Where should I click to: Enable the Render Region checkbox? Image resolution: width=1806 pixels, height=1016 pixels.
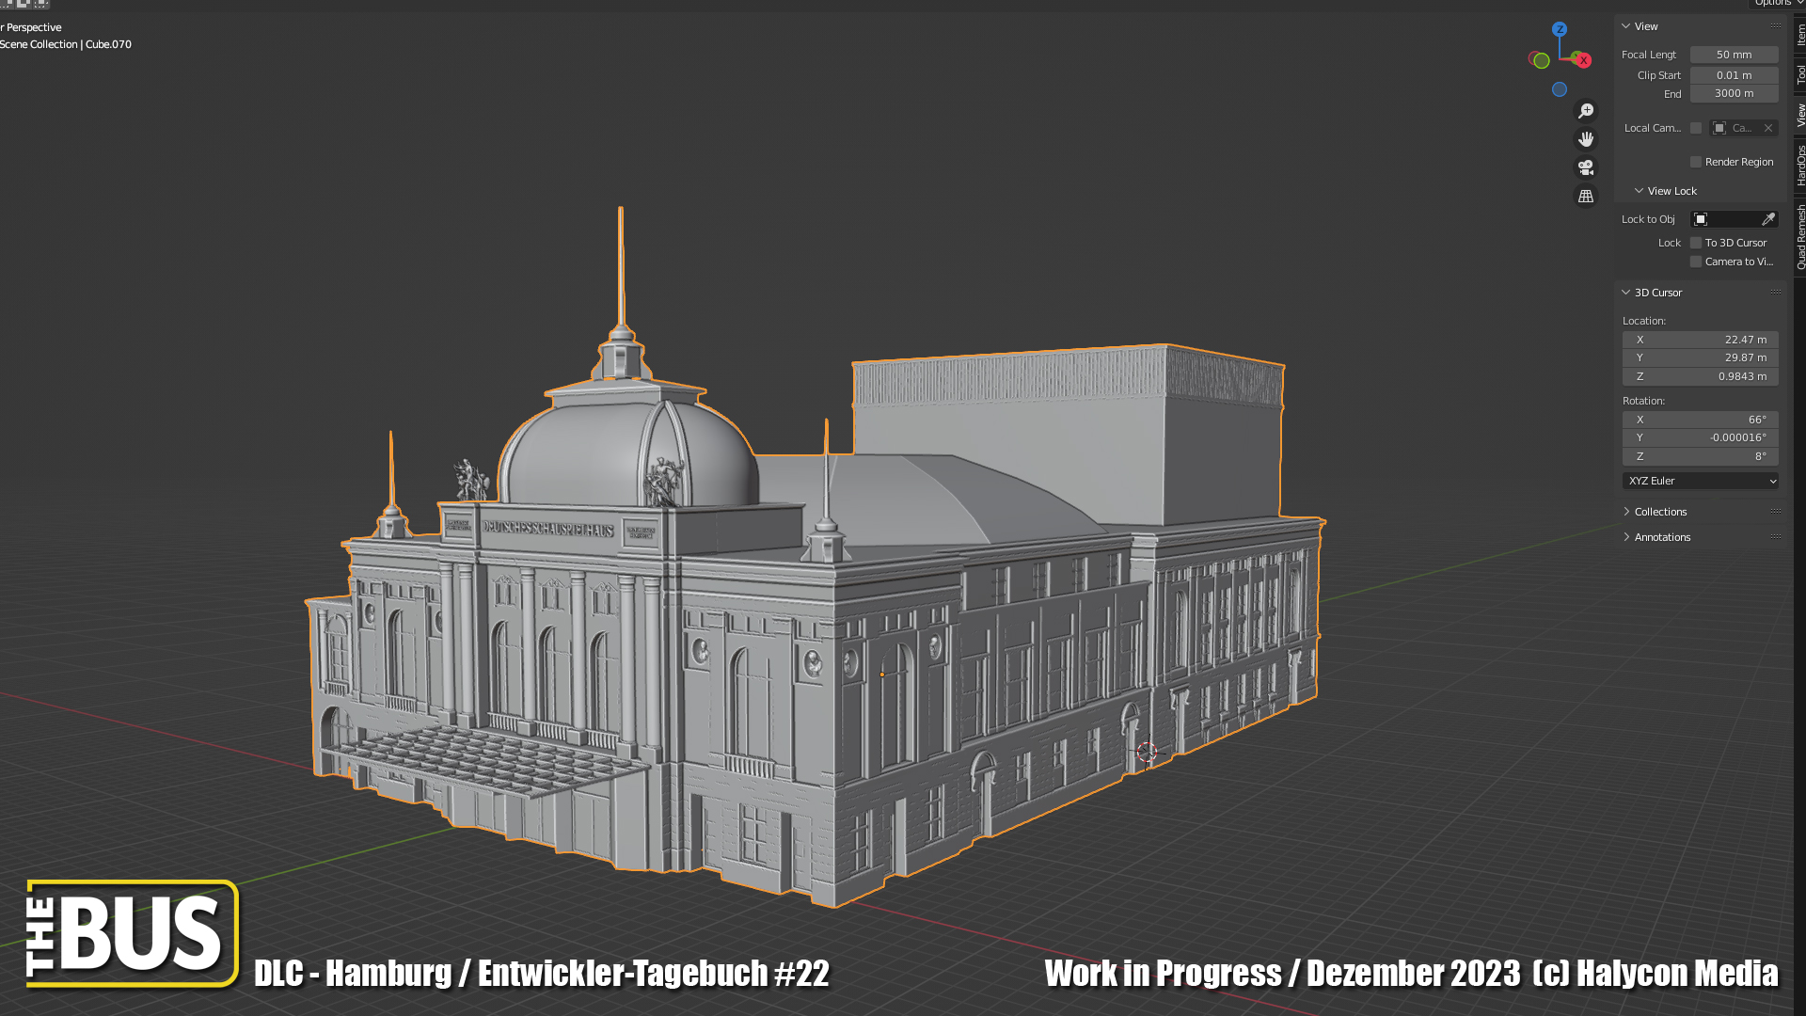coord(1696,162)
